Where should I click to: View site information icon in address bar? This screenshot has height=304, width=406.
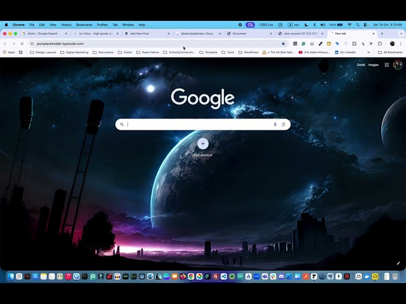pos(32,44)
